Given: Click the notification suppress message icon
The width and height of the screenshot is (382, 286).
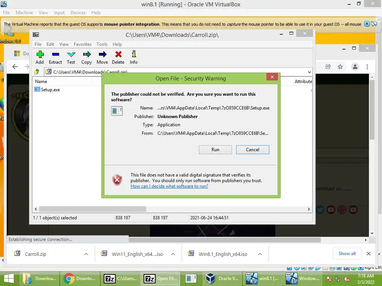Looking at the screenshot, I should [x=374, y=24].
